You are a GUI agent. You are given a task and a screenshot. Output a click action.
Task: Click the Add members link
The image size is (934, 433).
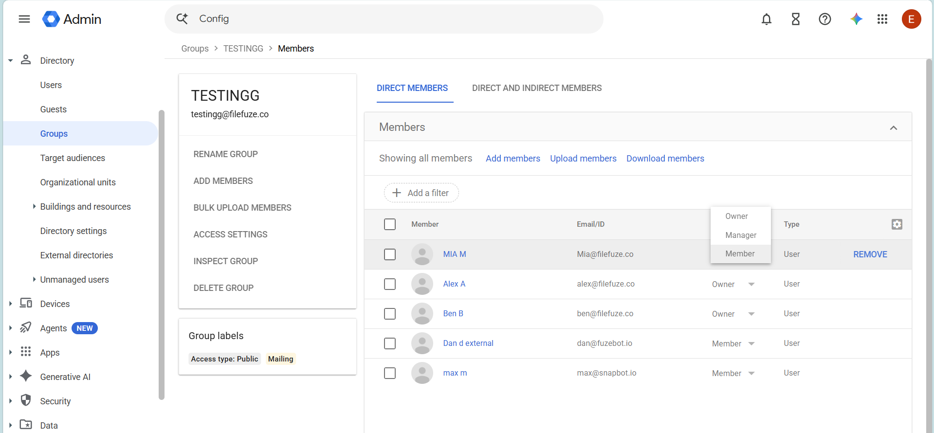[x=513, y=159]
